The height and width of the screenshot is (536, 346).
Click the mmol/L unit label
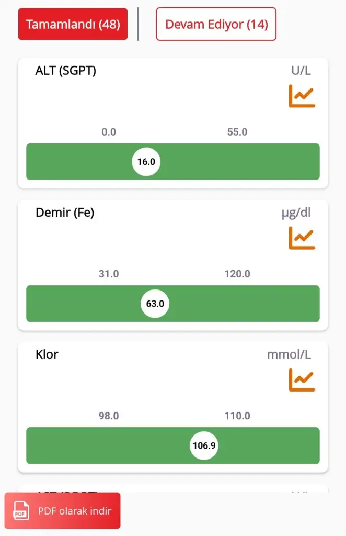(289, 354)
